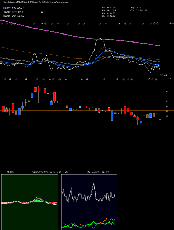Click the dark blue ADX chart panel
The image size is (174, 230).
(x=89, y=202)
